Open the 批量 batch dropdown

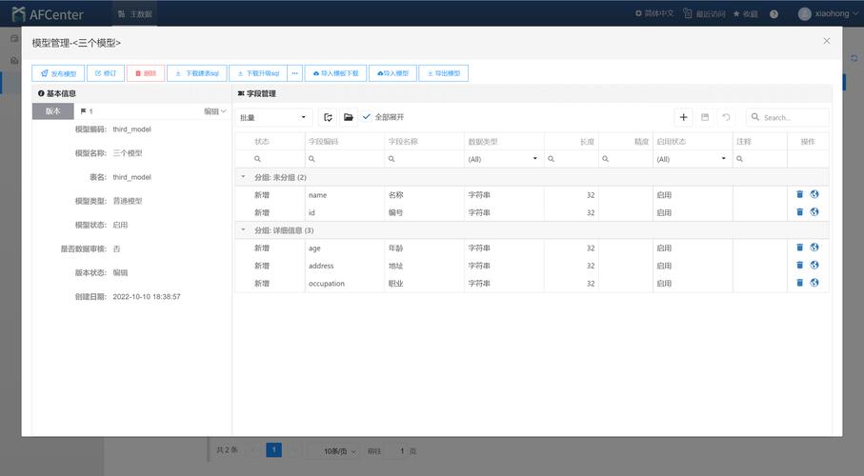(274, 117)
